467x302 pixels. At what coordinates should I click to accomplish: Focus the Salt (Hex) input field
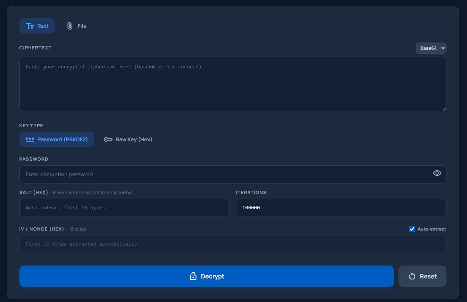124,208
